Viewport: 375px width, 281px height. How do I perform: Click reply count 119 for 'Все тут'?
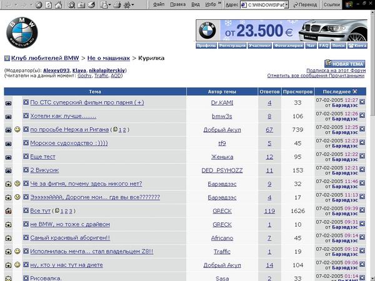pos(269,211)
